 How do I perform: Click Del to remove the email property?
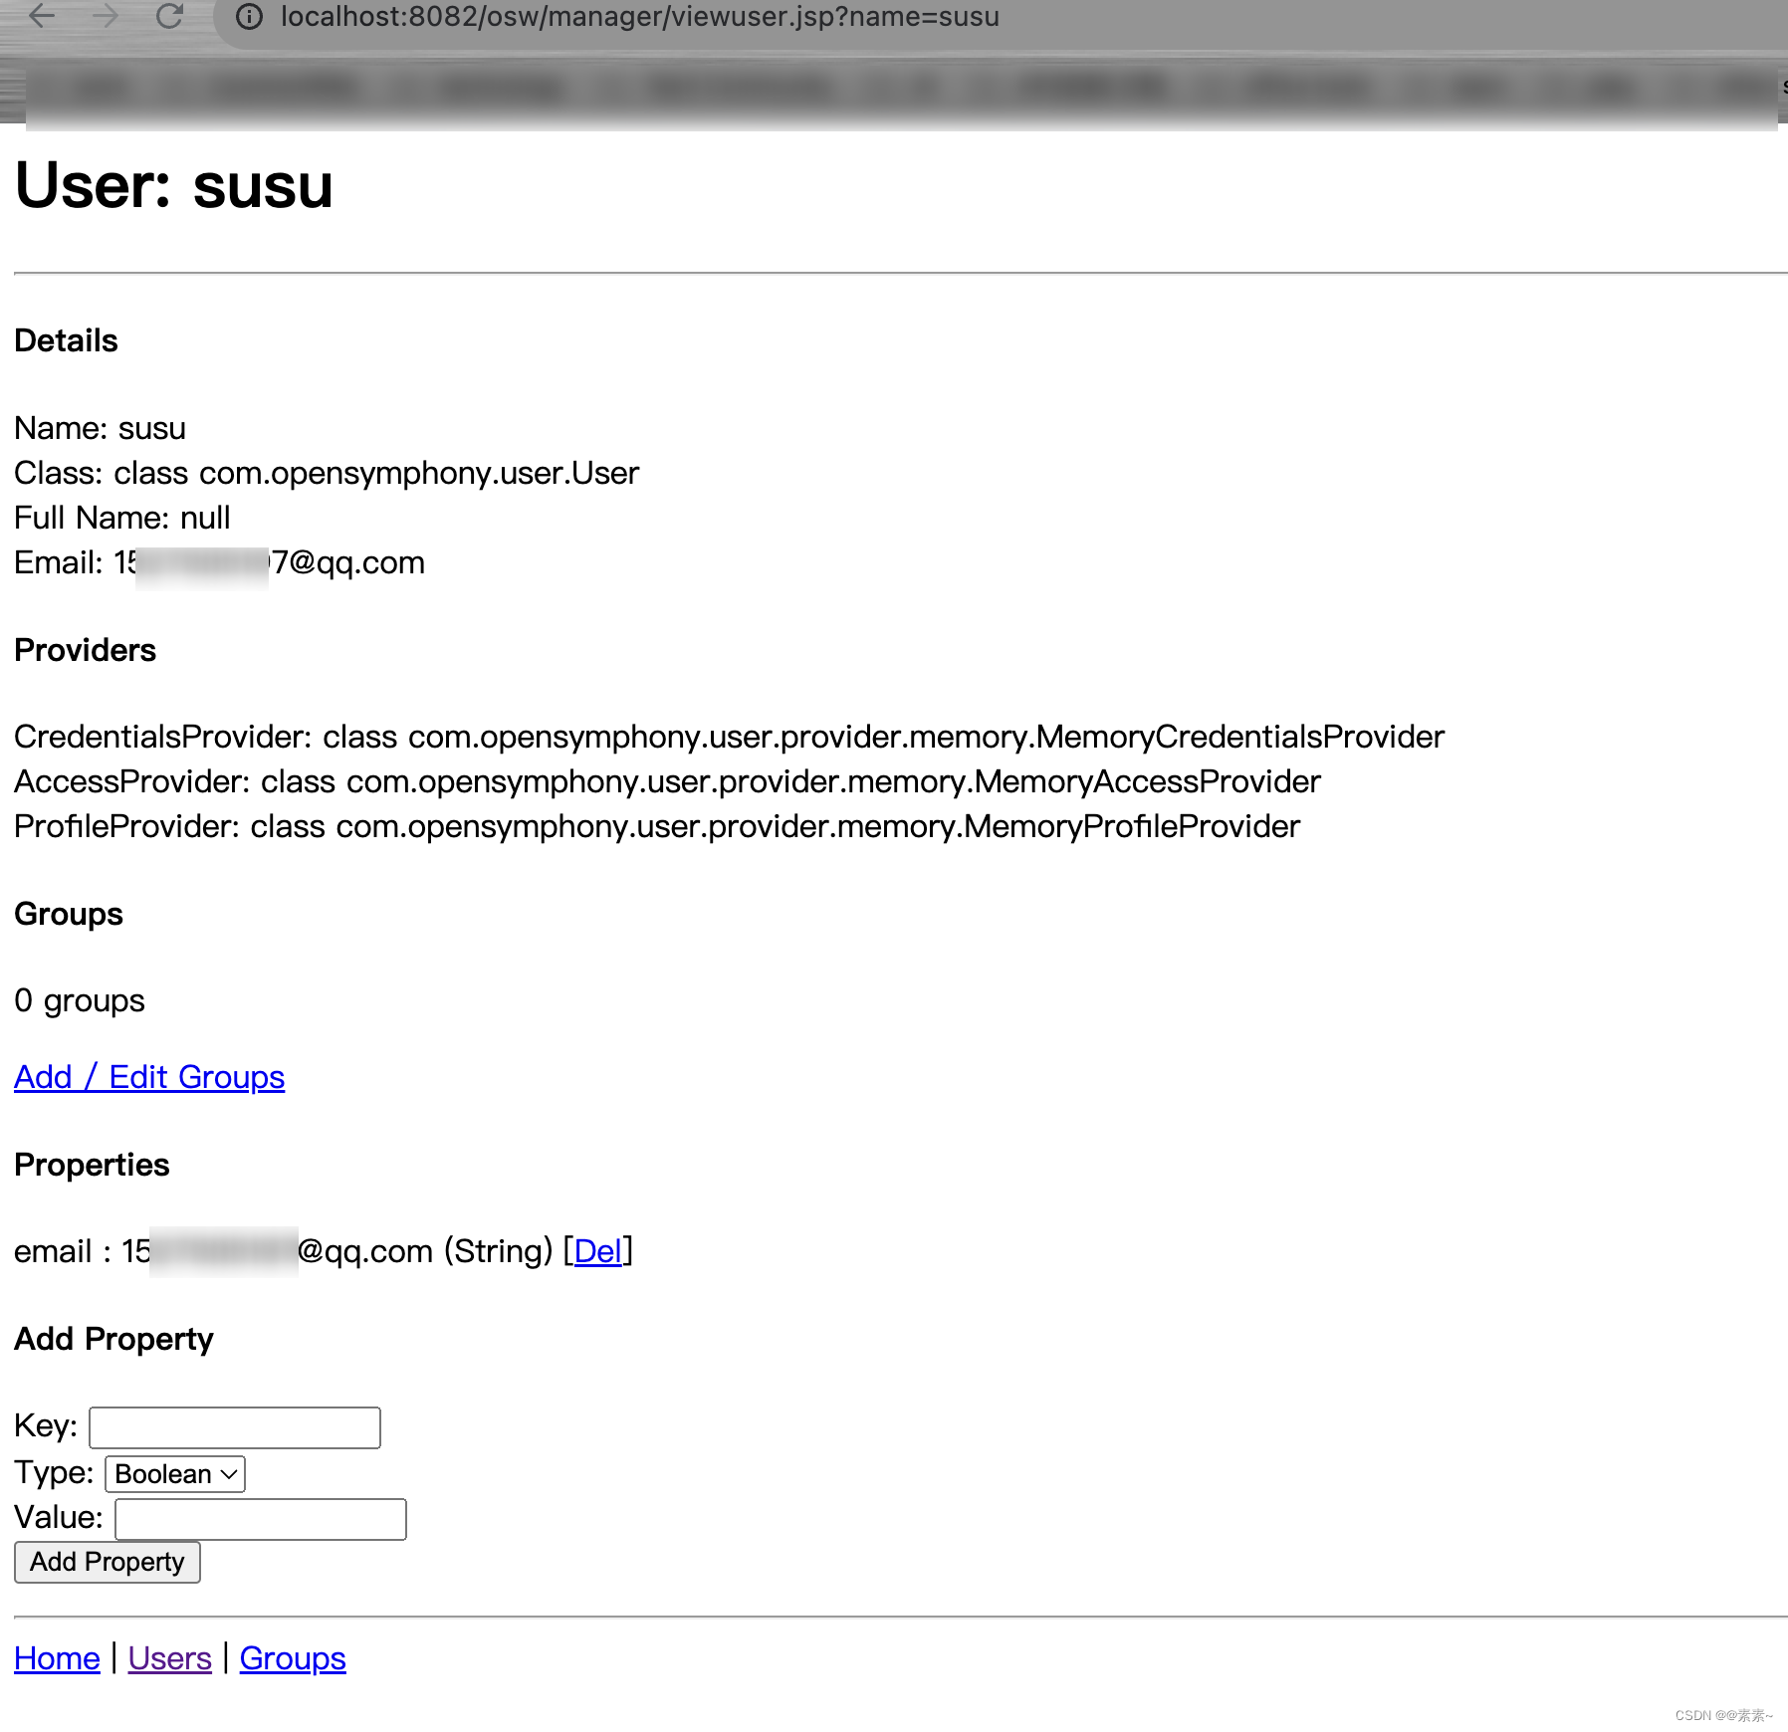coord(598,1251)
